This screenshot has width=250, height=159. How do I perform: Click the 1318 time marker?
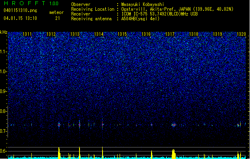(x=194, y=34)
